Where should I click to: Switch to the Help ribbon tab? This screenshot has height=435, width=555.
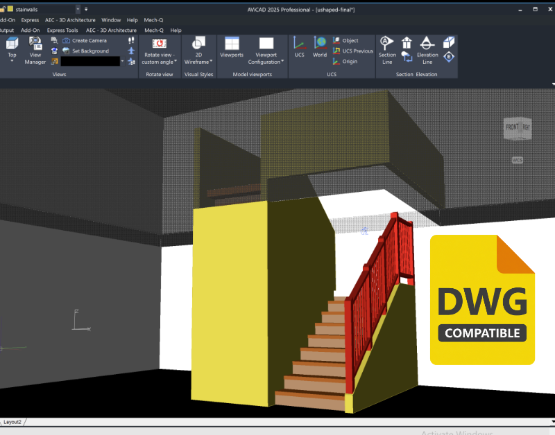point(176,30)
